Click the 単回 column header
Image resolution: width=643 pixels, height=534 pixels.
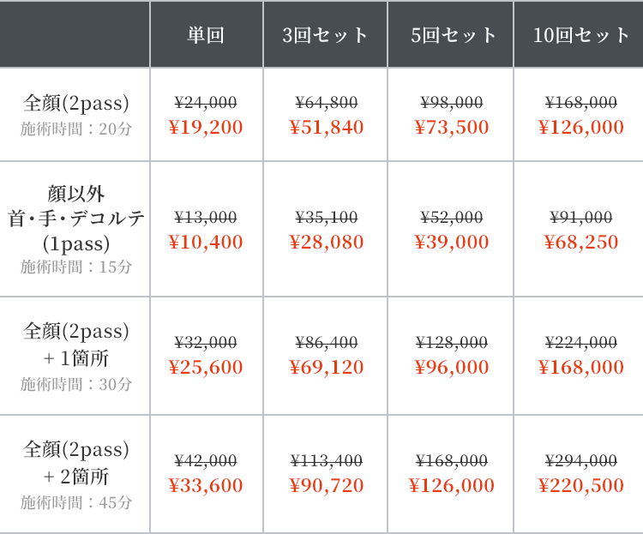[206, 35]
